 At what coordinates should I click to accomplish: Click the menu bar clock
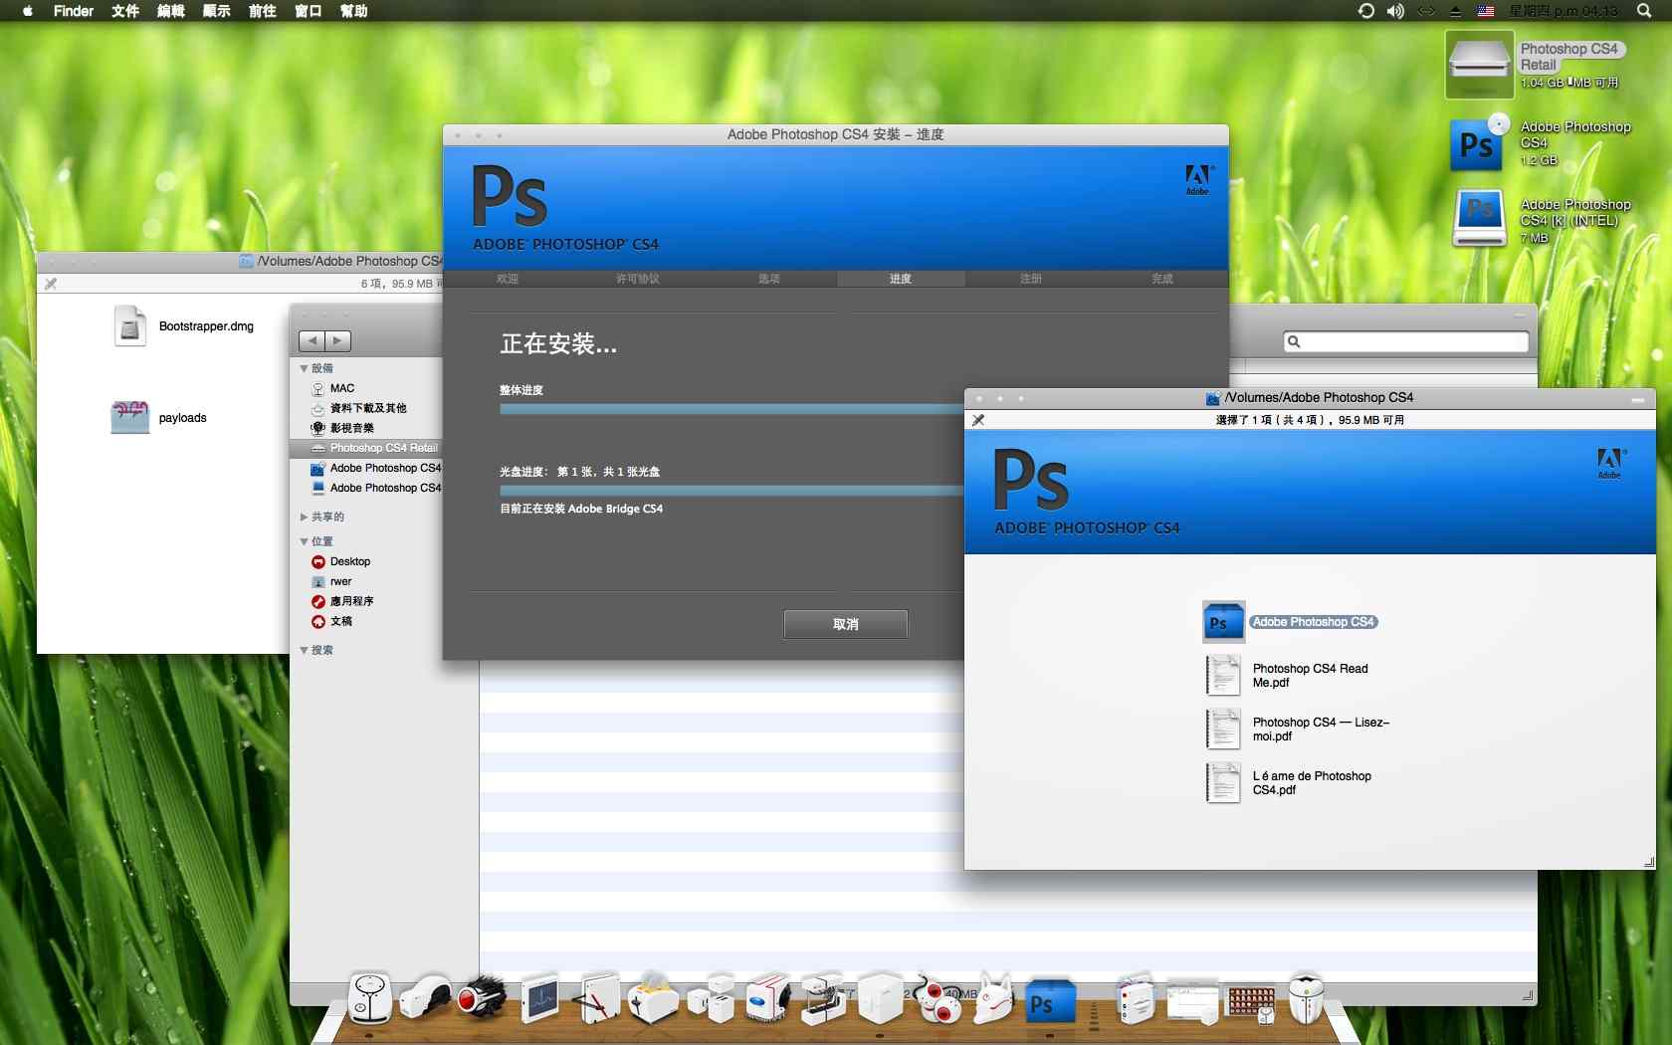point(1563,11)
